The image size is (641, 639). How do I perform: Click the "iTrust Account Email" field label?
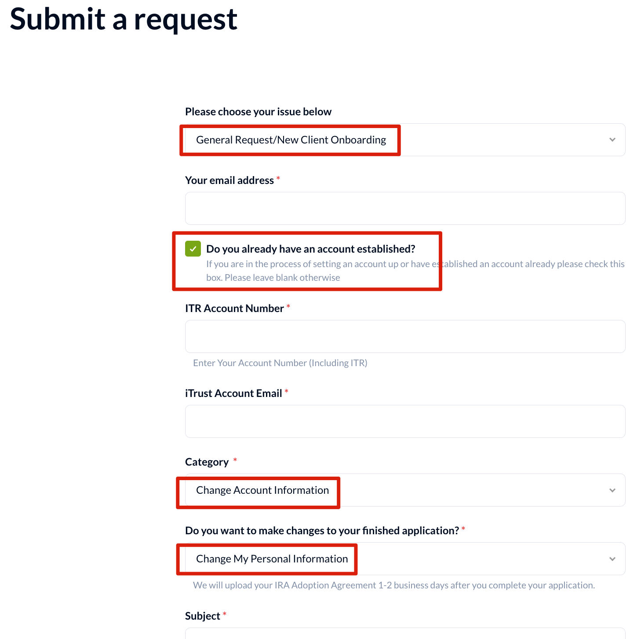233,393
